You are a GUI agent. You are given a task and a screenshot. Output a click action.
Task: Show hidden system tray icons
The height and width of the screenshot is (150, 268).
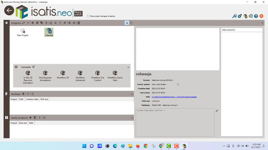pos(224,146)
